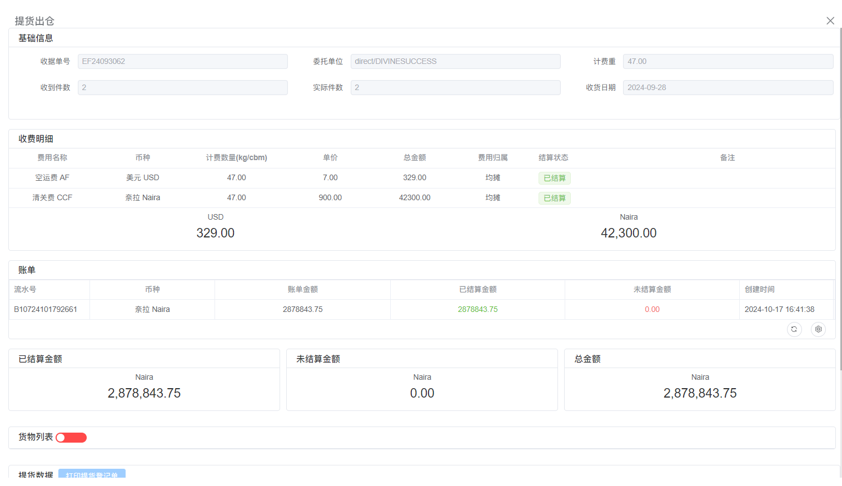This screenshot has height=486, width=842.
Task: Click unit price 7.00 cell
Action: (330, 177)
